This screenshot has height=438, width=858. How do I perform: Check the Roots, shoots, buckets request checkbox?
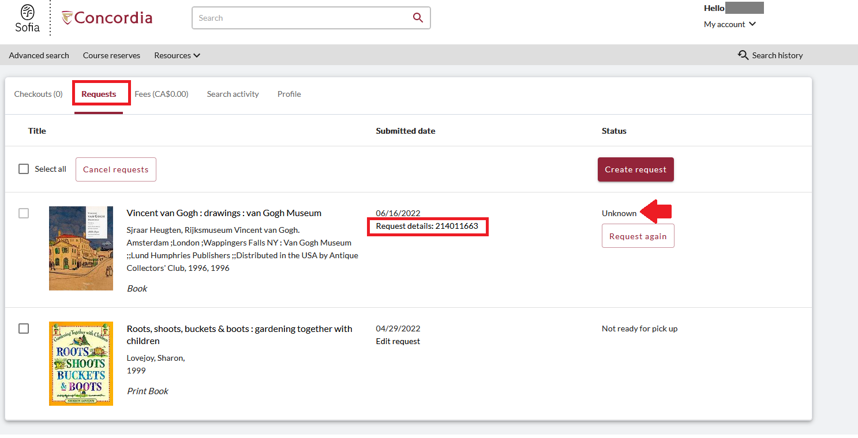click(x=24, y=328)
